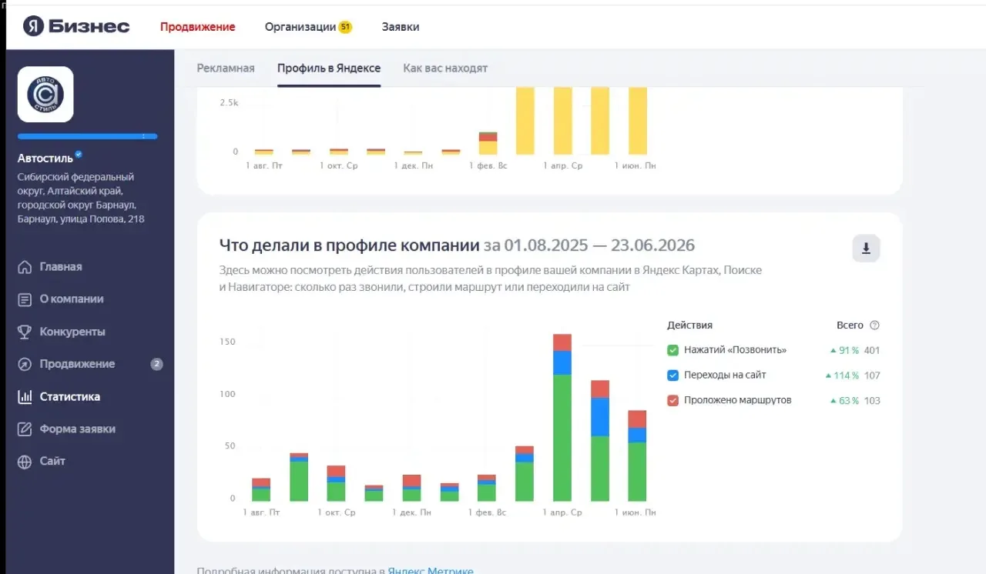986x574 pixels.
Task: Select the Профиль в Яндексе tab
Action: click(329, 68)
